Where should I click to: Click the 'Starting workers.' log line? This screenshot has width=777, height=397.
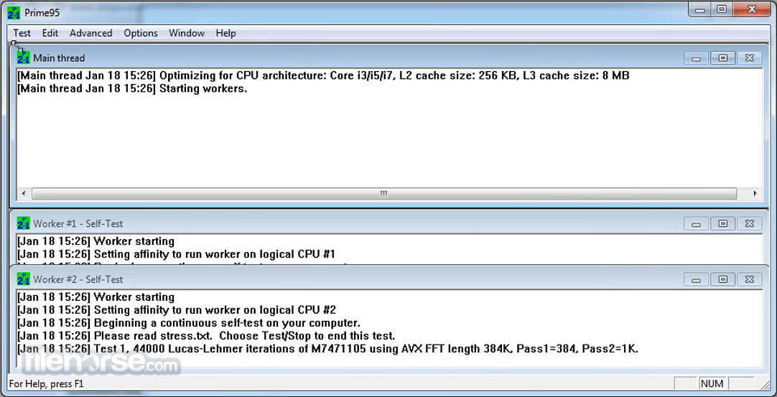pyautogui.click(x=132, y=89)
